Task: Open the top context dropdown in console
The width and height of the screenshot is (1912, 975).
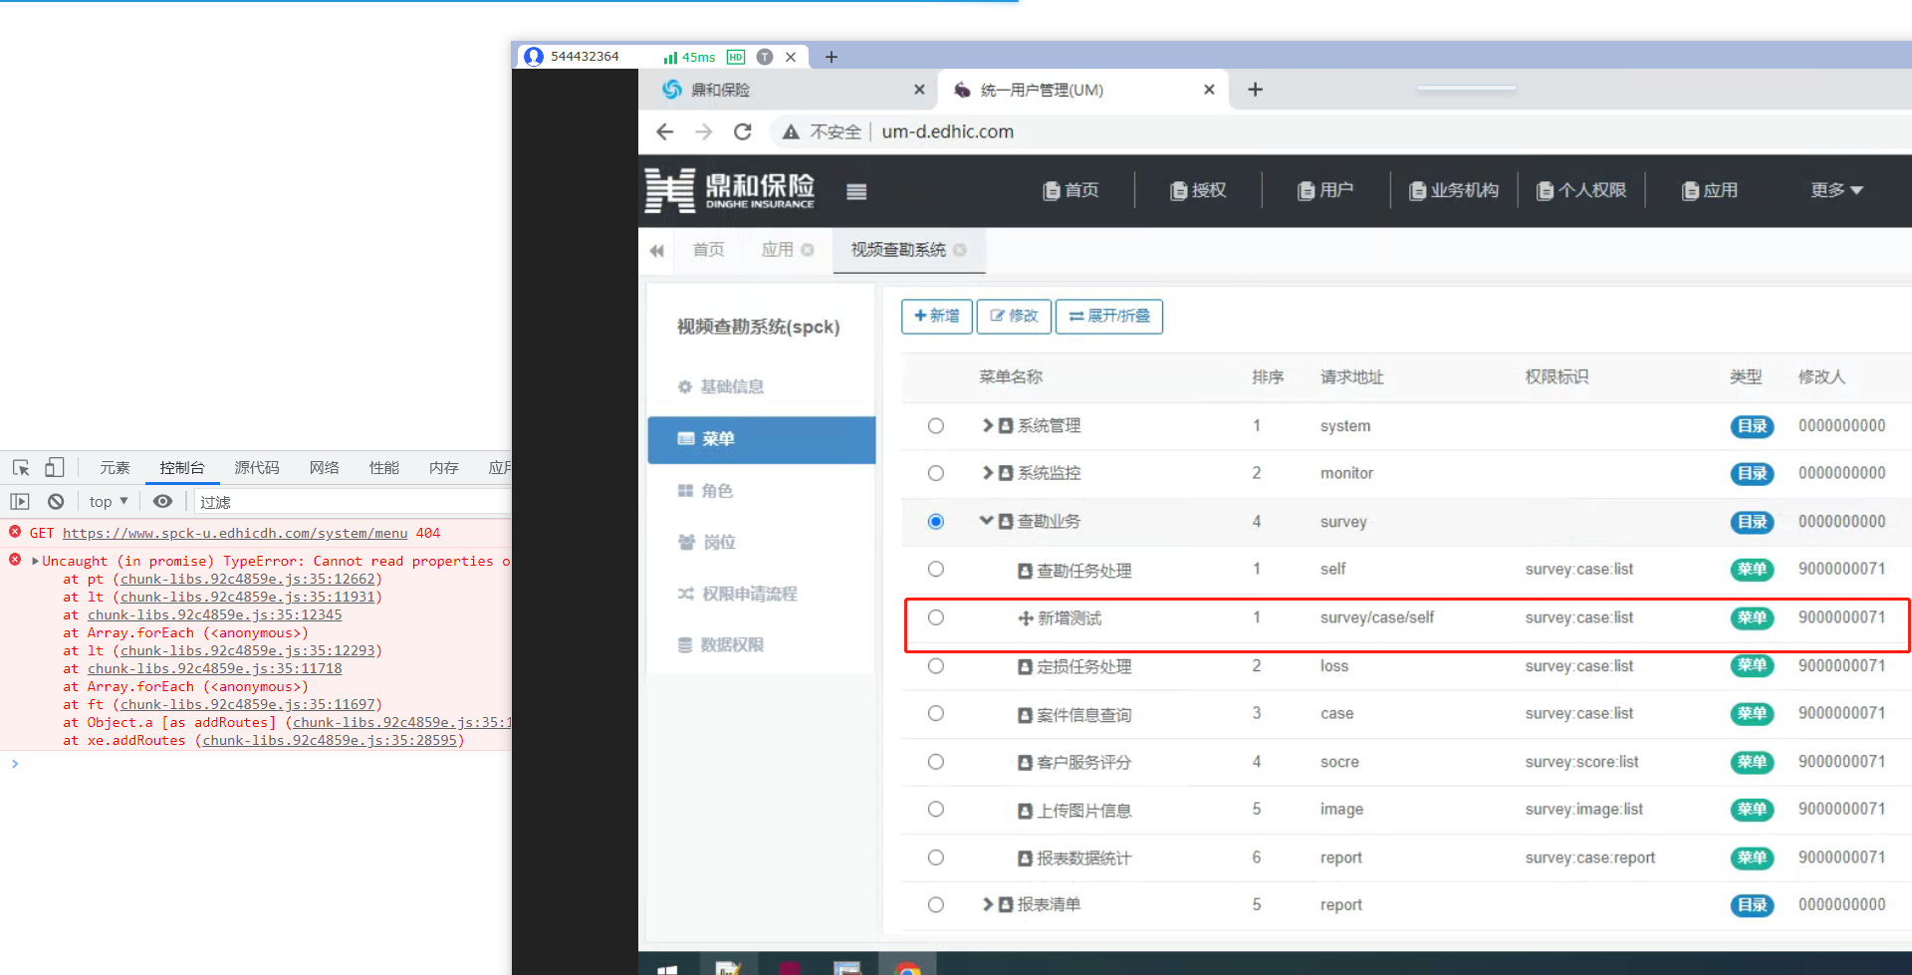Action: pos(109,502)
